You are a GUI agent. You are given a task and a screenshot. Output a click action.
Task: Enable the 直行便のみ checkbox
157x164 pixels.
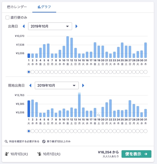tap(7, 17)
